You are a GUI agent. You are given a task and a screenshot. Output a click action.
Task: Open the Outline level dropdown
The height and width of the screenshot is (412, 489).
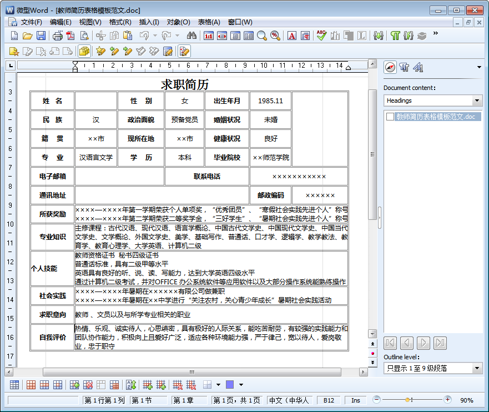tap(477, 368)
